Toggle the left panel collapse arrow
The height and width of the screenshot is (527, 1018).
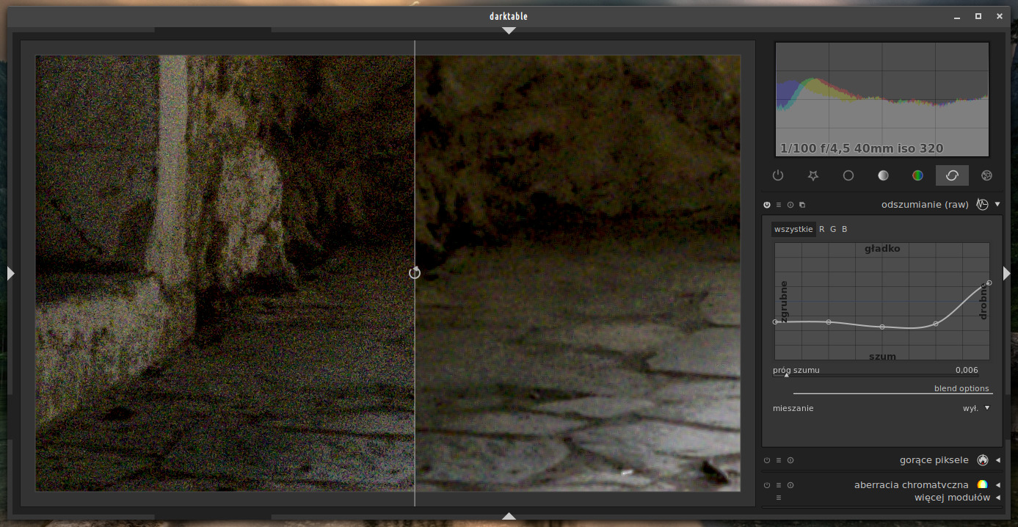pos(10,273)
